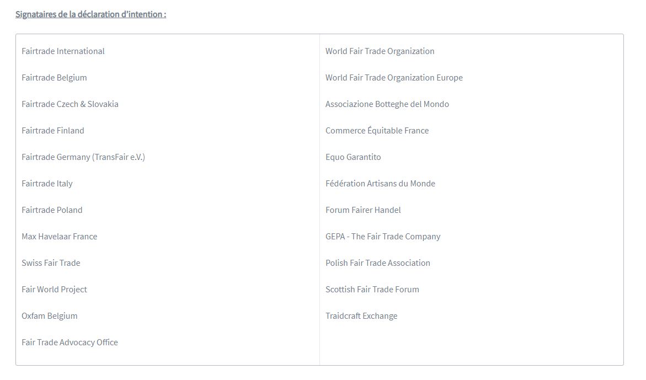Click the Max Havelaar France entry
This screenshot has height=380, width=646.
[60, 237]
